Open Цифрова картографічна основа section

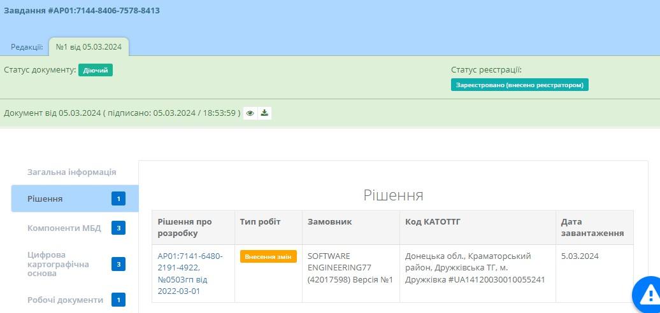coord(58,264)
